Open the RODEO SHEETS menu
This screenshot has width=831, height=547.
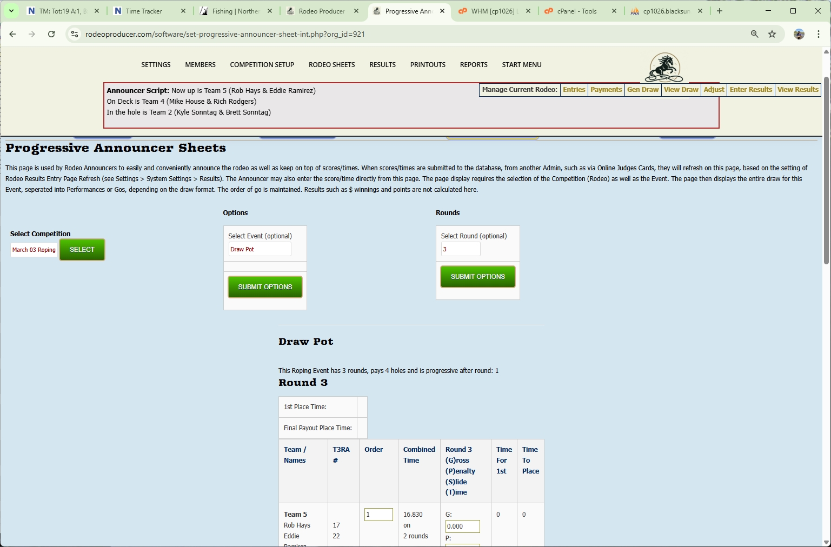331,64
